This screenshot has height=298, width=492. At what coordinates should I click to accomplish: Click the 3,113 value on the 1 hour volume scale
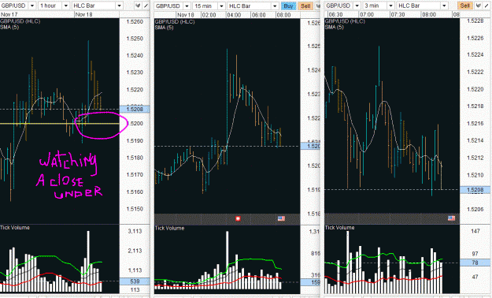point(135,231)
